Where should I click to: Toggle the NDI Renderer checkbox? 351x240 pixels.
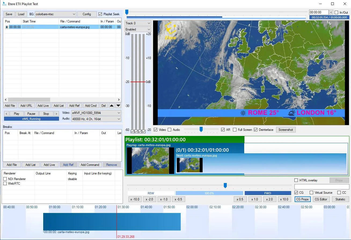(x=5, y=179)
